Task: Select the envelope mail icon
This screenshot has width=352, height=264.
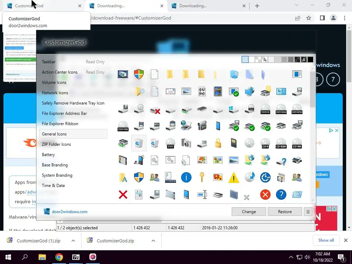Action: click(x=170, y=91)
